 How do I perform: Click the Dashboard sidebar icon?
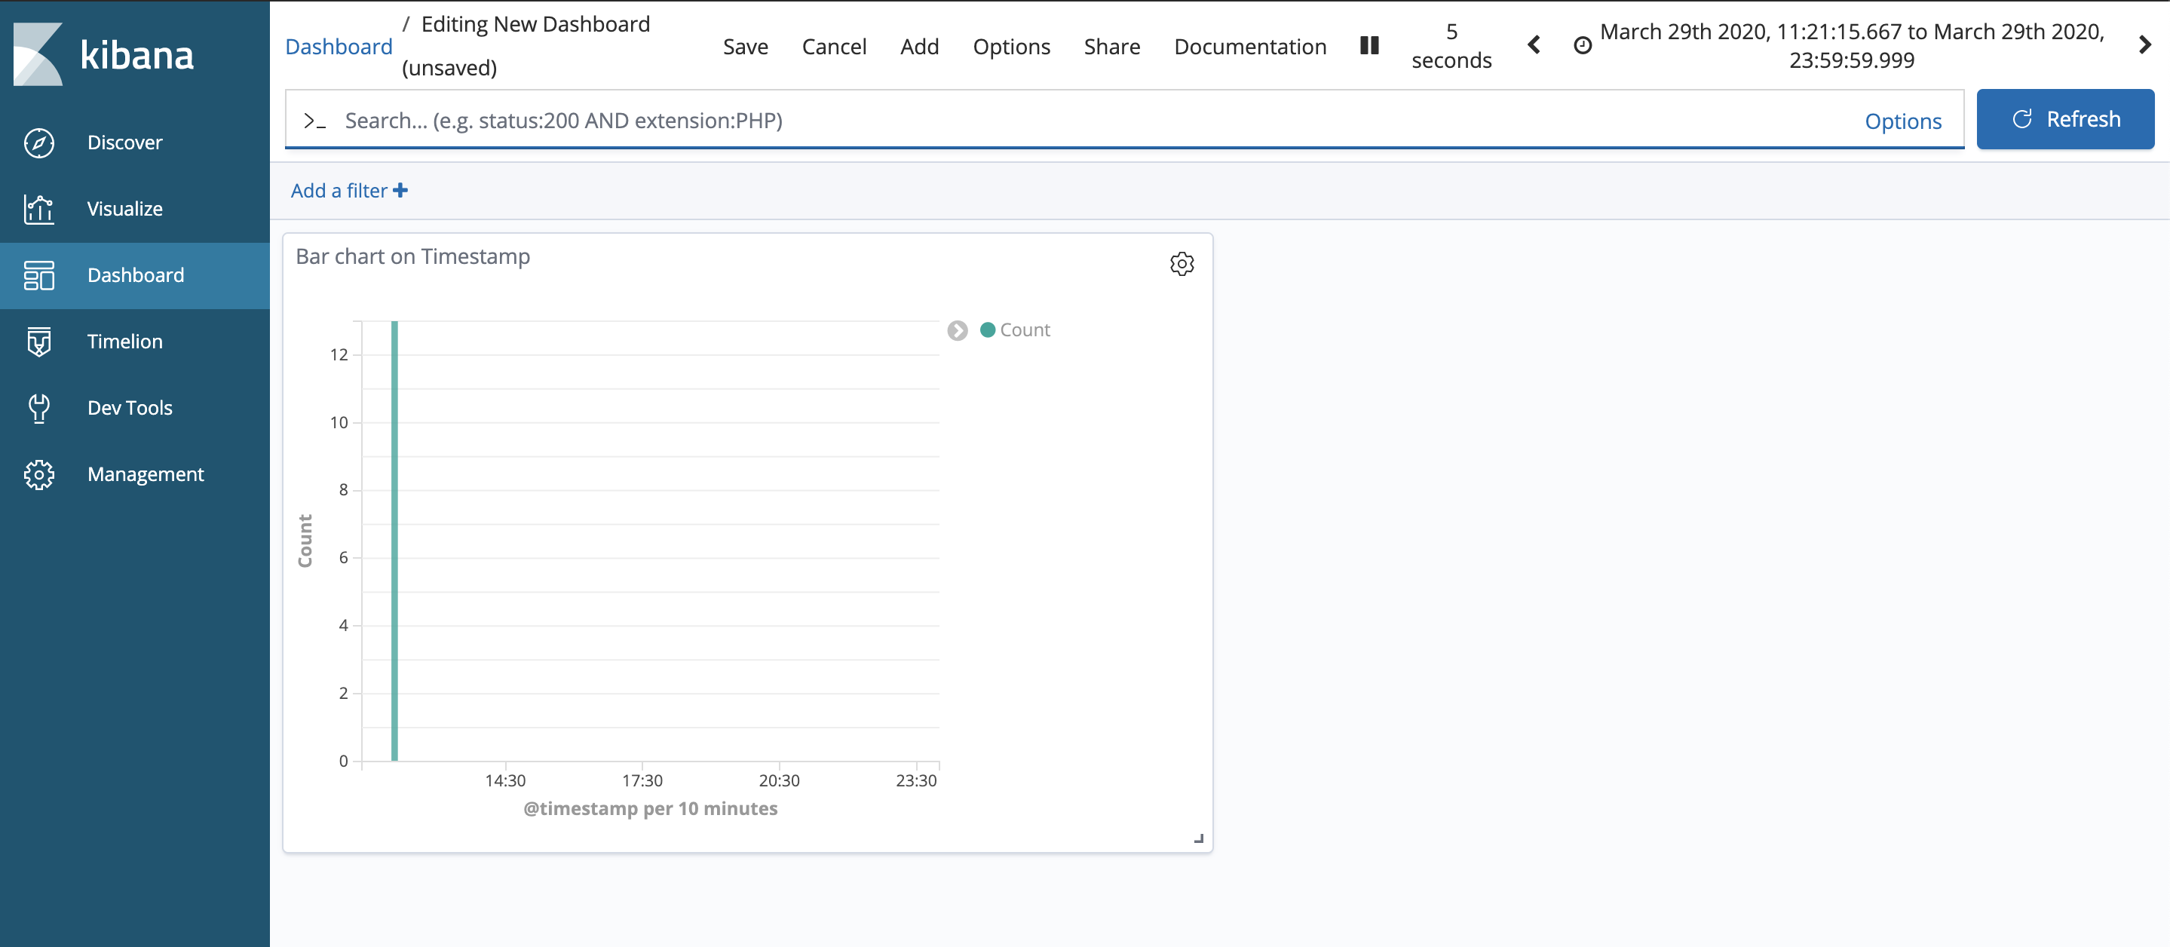tap(38, 274)
